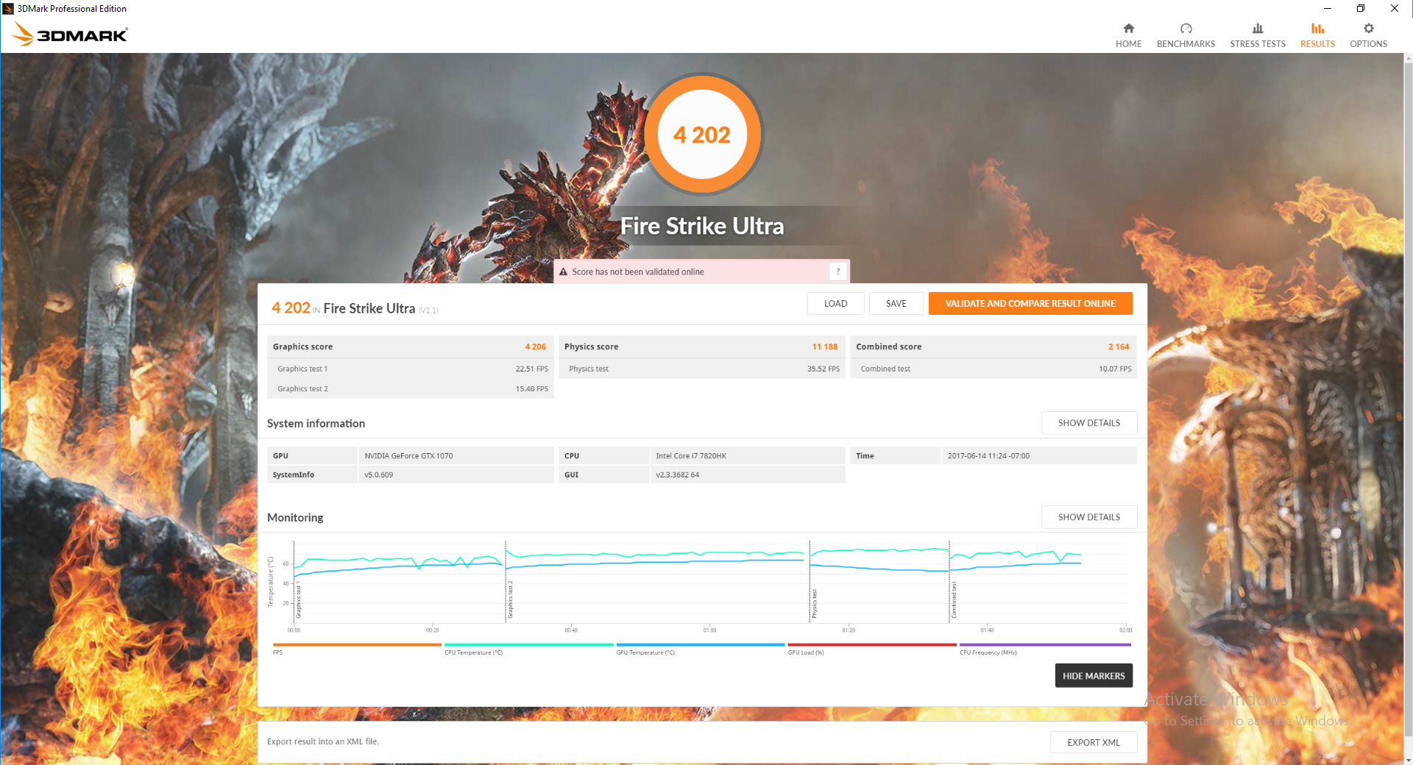Click the 3DMark logo

(70, 34)
